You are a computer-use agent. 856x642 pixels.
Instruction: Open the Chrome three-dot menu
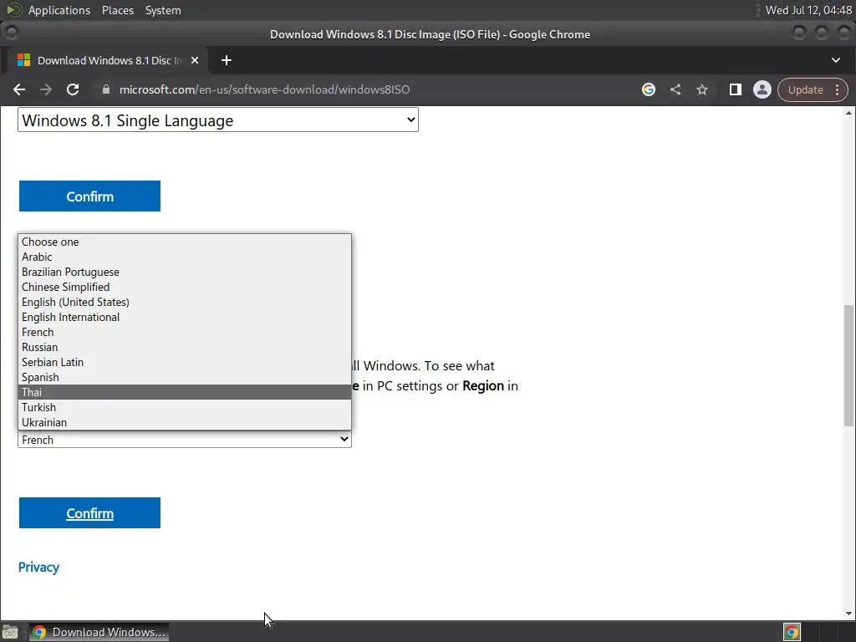(838, 89)
